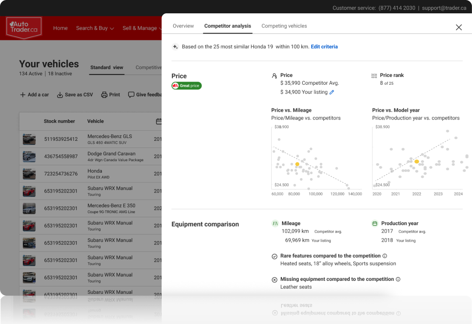Go to Home in the navigation bar

tap(60, 28)
